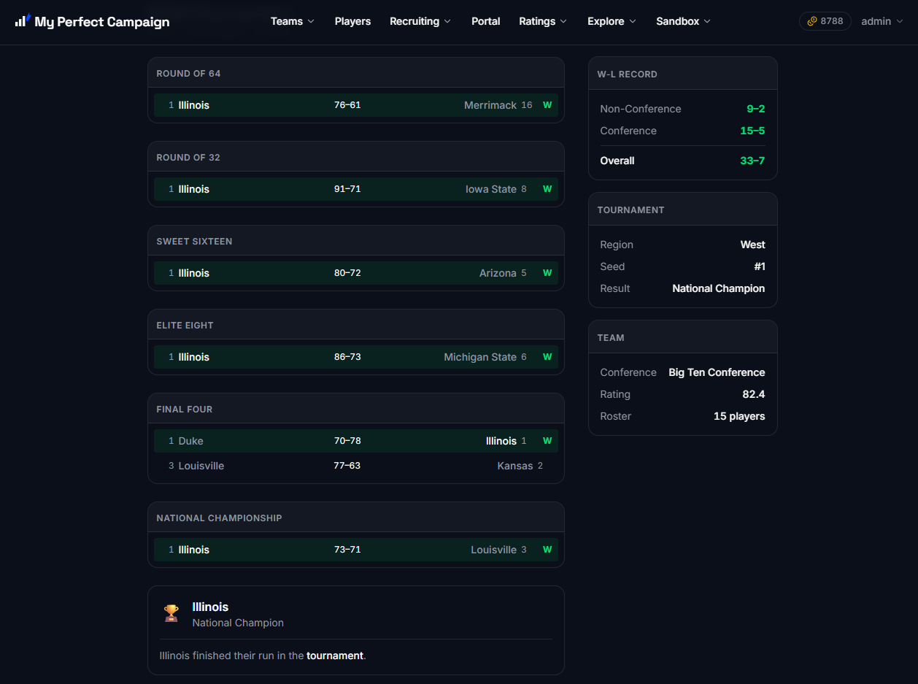
Task: Select Michigan State in Elite Eight
Action: pyautogui.click(x=480, y=357)
